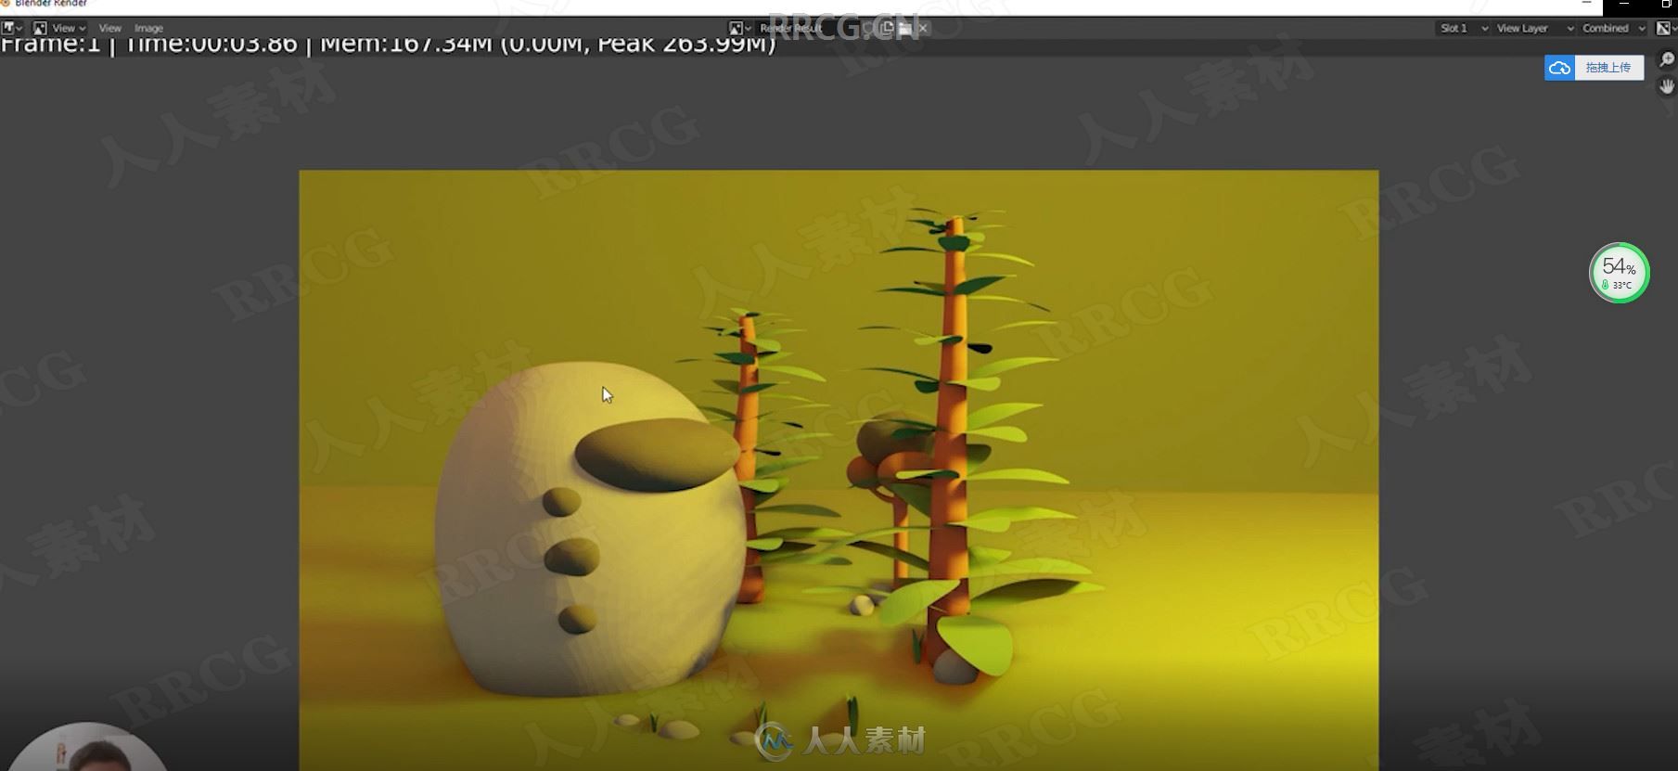Screen dimensions: 1678x771
Task: Open the View menu
Action: tap(109, 28)
